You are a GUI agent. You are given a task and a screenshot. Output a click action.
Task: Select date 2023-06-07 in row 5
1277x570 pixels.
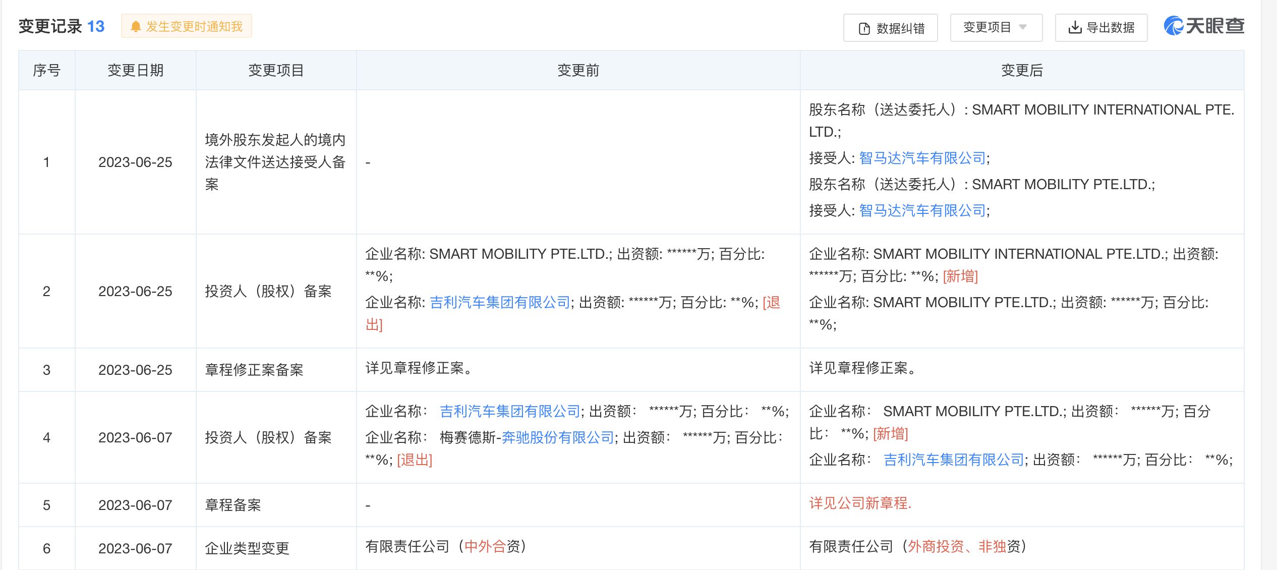tap(135, 505)
